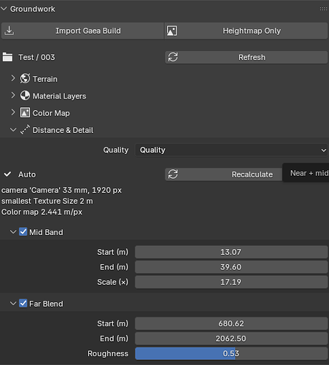Expand the Material Layers section
Screen dimensions: 329x365
13,96
